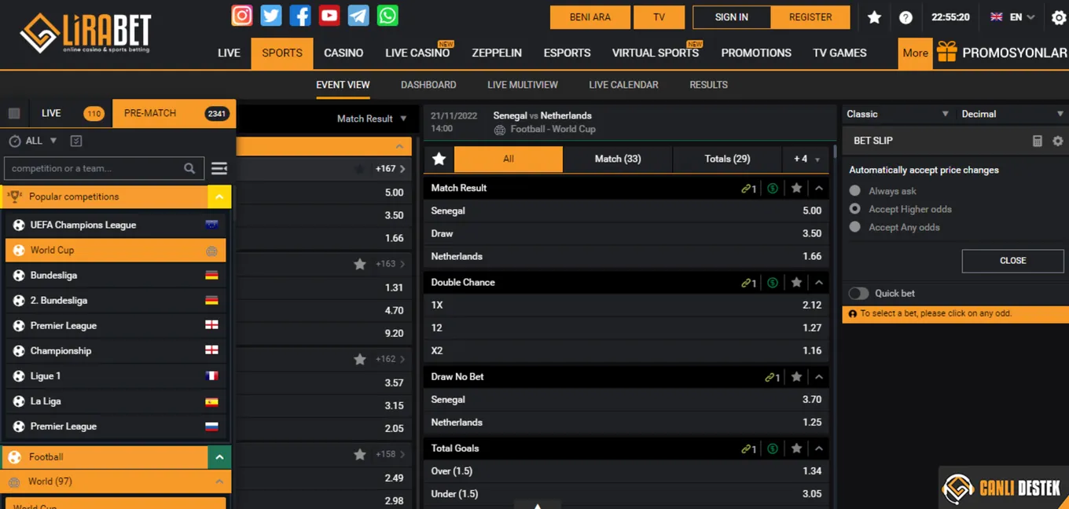Open the Twitter social icon
The width and height of the screenshot is (1069, 509).
click(271, 15)
